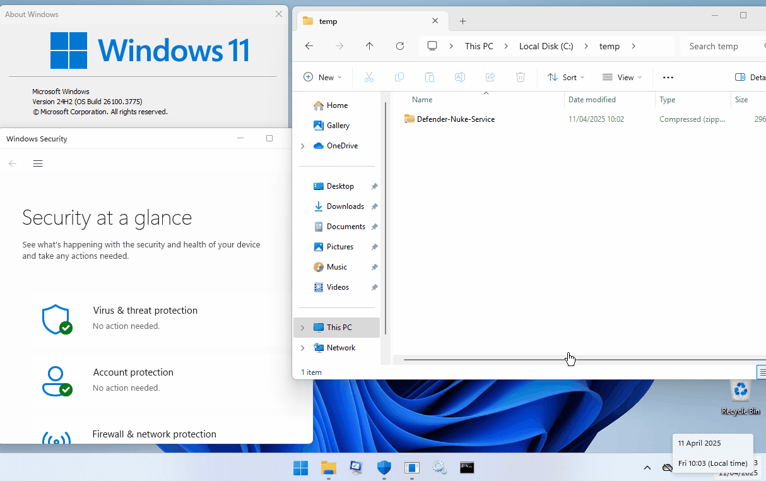Close the temp Explorer tab

point(435,21)
